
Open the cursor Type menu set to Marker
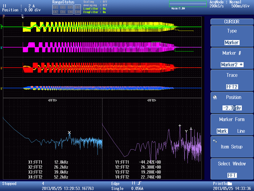click(x=232, y=36)
